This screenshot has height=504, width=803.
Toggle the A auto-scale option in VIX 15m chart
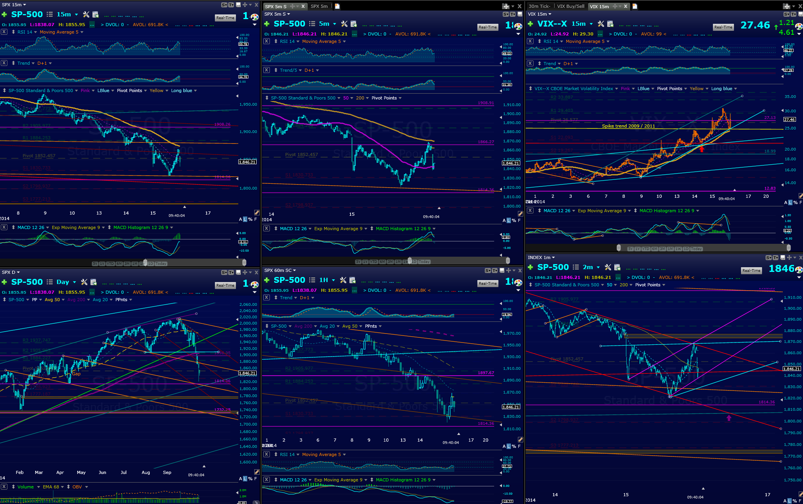(786, 202)
